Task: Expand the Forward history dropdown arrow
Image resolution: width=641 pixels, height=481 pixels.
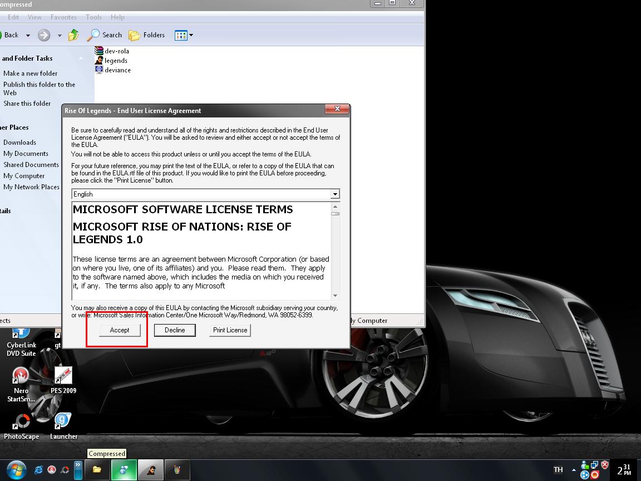Action: pyautogui.click(x=60, y=36)
